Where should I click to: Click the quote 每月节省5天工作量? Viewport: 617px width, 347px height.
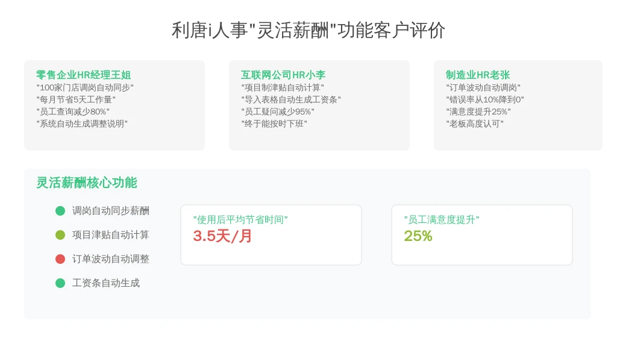coord(76,99)
